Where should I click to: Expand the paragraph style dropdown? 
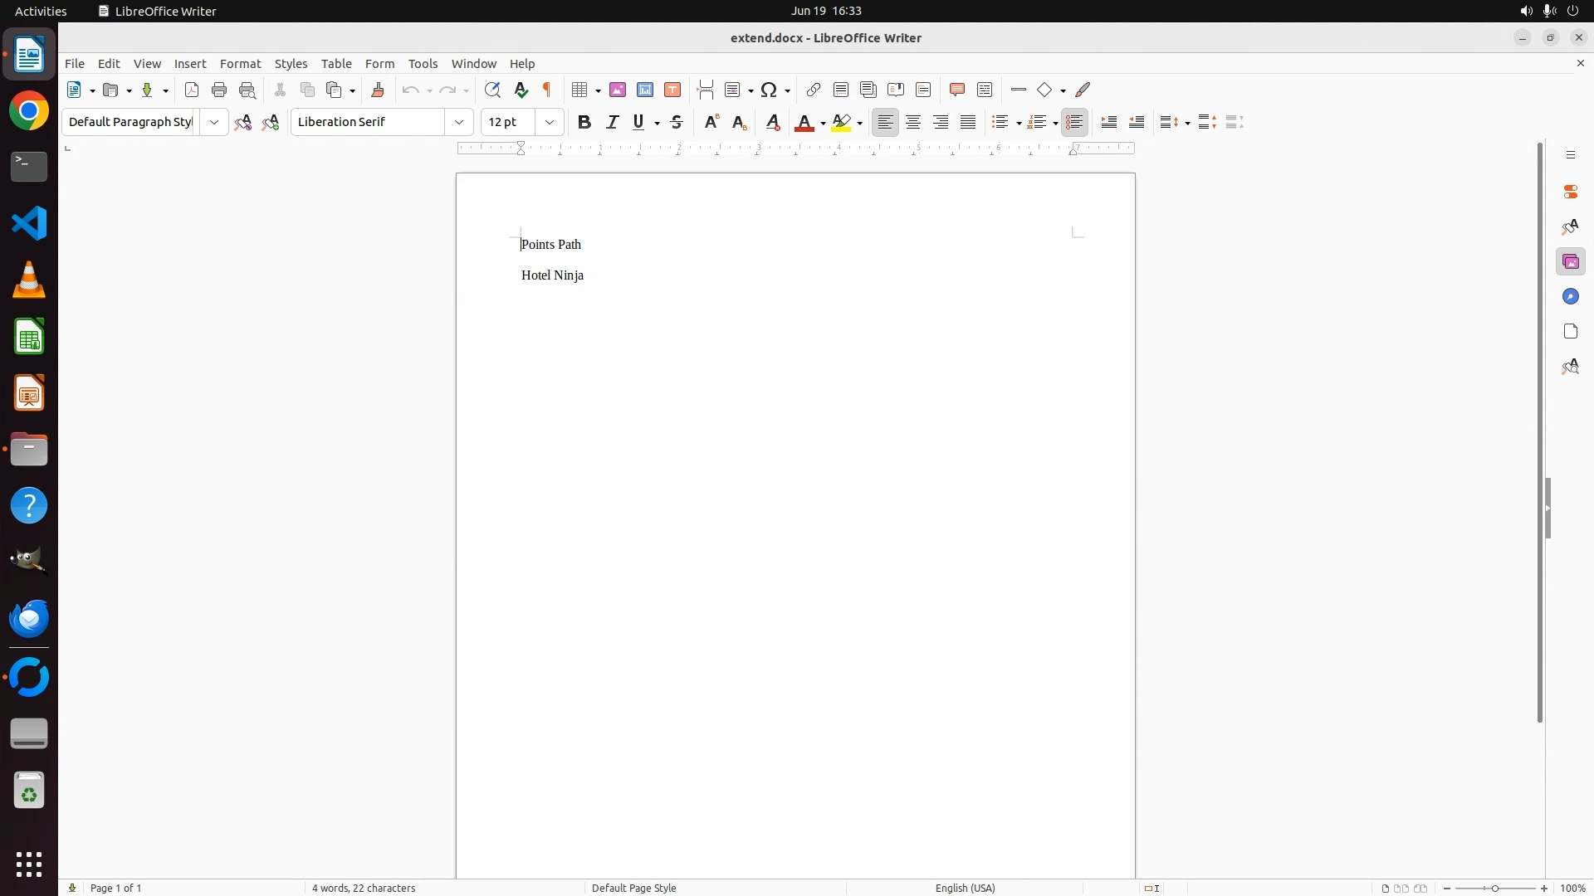(x=214, y=122)
